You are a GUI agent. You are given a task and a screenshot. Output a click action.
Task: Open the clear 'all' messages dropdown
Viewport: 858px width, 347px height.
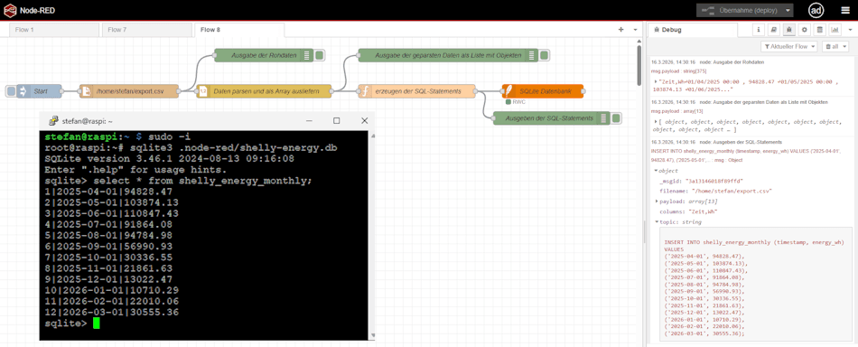tap(835, 47)
